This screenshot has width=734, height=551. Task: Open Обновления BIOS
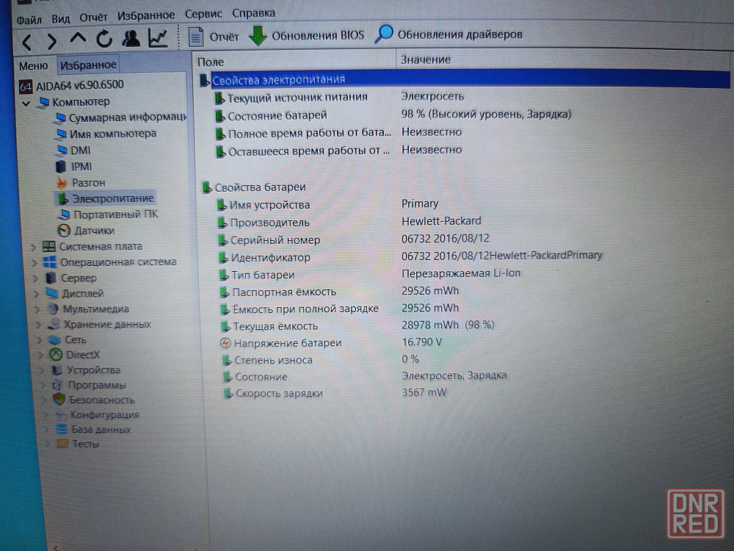point(306,35)
